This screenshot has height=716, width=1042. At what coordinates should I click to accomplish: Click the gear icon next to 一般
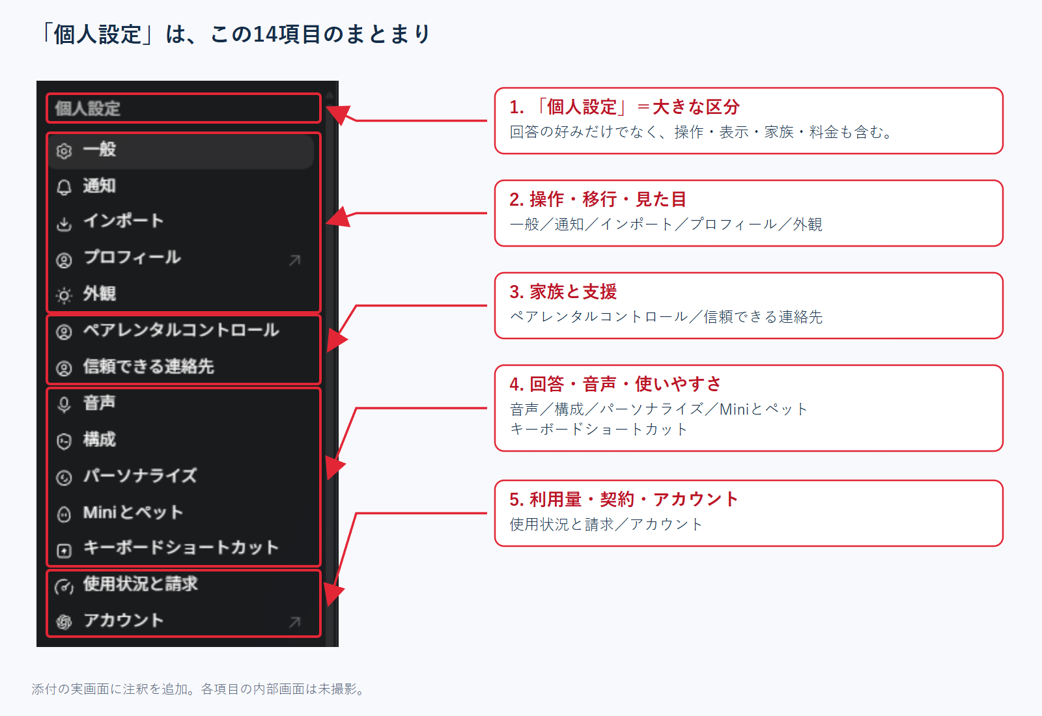[64, 151]
